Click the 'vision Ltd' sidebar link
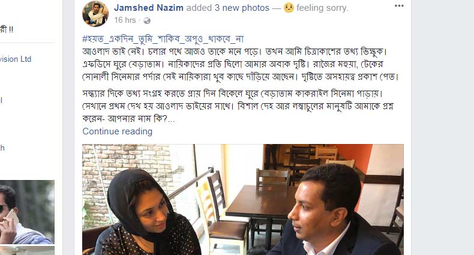 [x=16, y=59]
